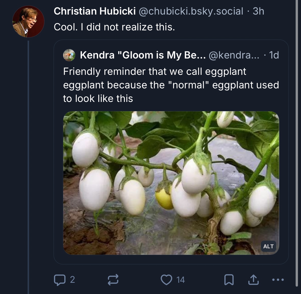Click the like count showing 14

[x=180, y=280]
